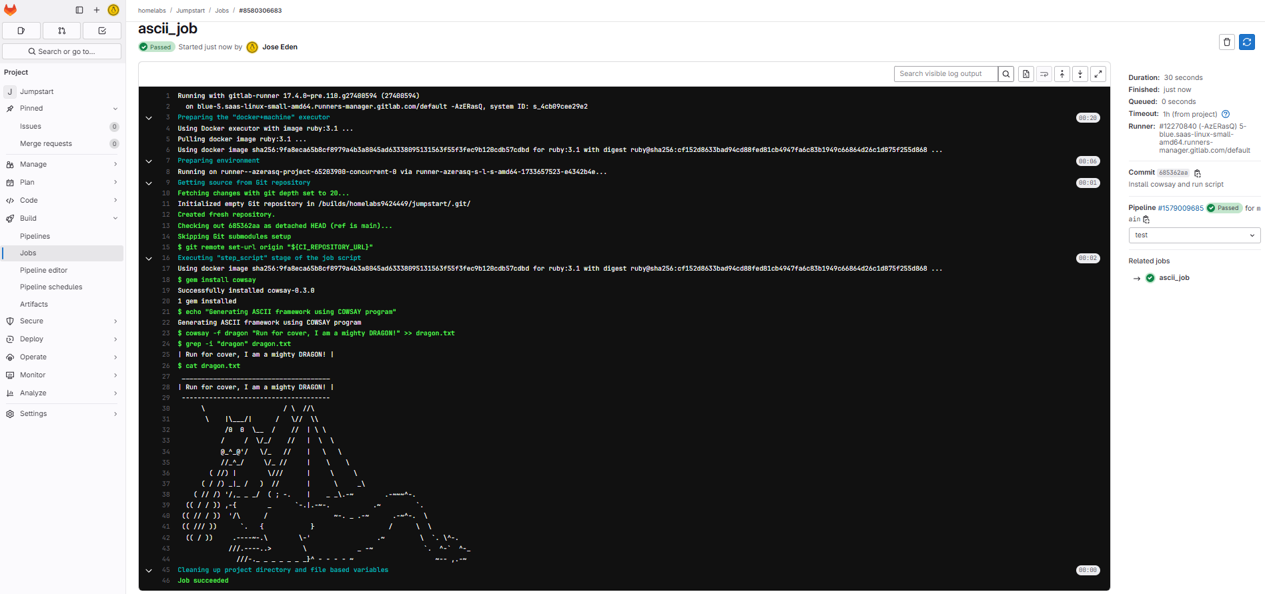Collapse the Preparing docker+machine executor section

pos(149,118)
